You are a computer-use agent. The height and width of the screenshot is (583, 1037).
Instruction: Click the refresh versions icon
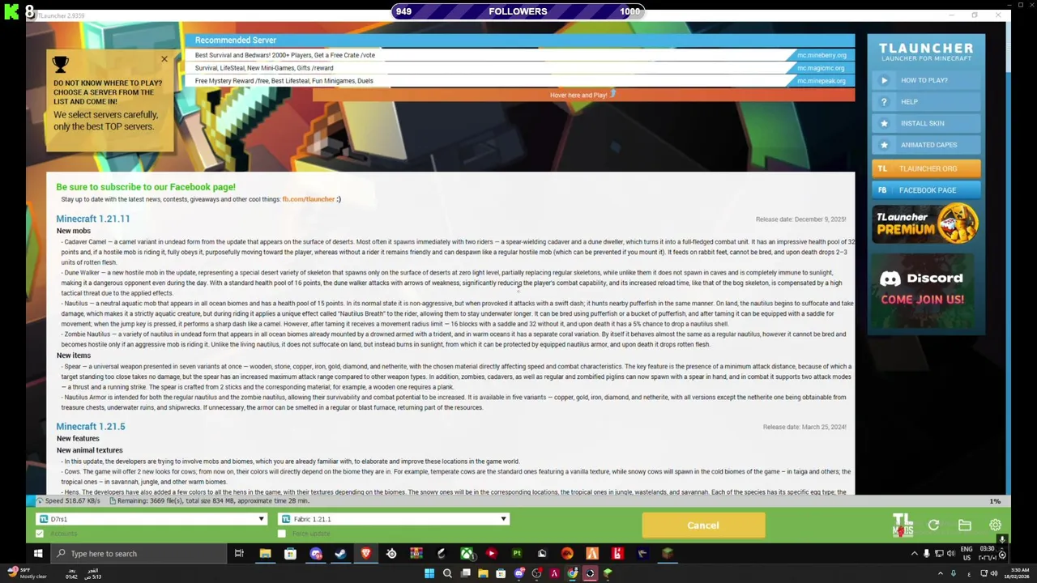(x=933, y=526)
